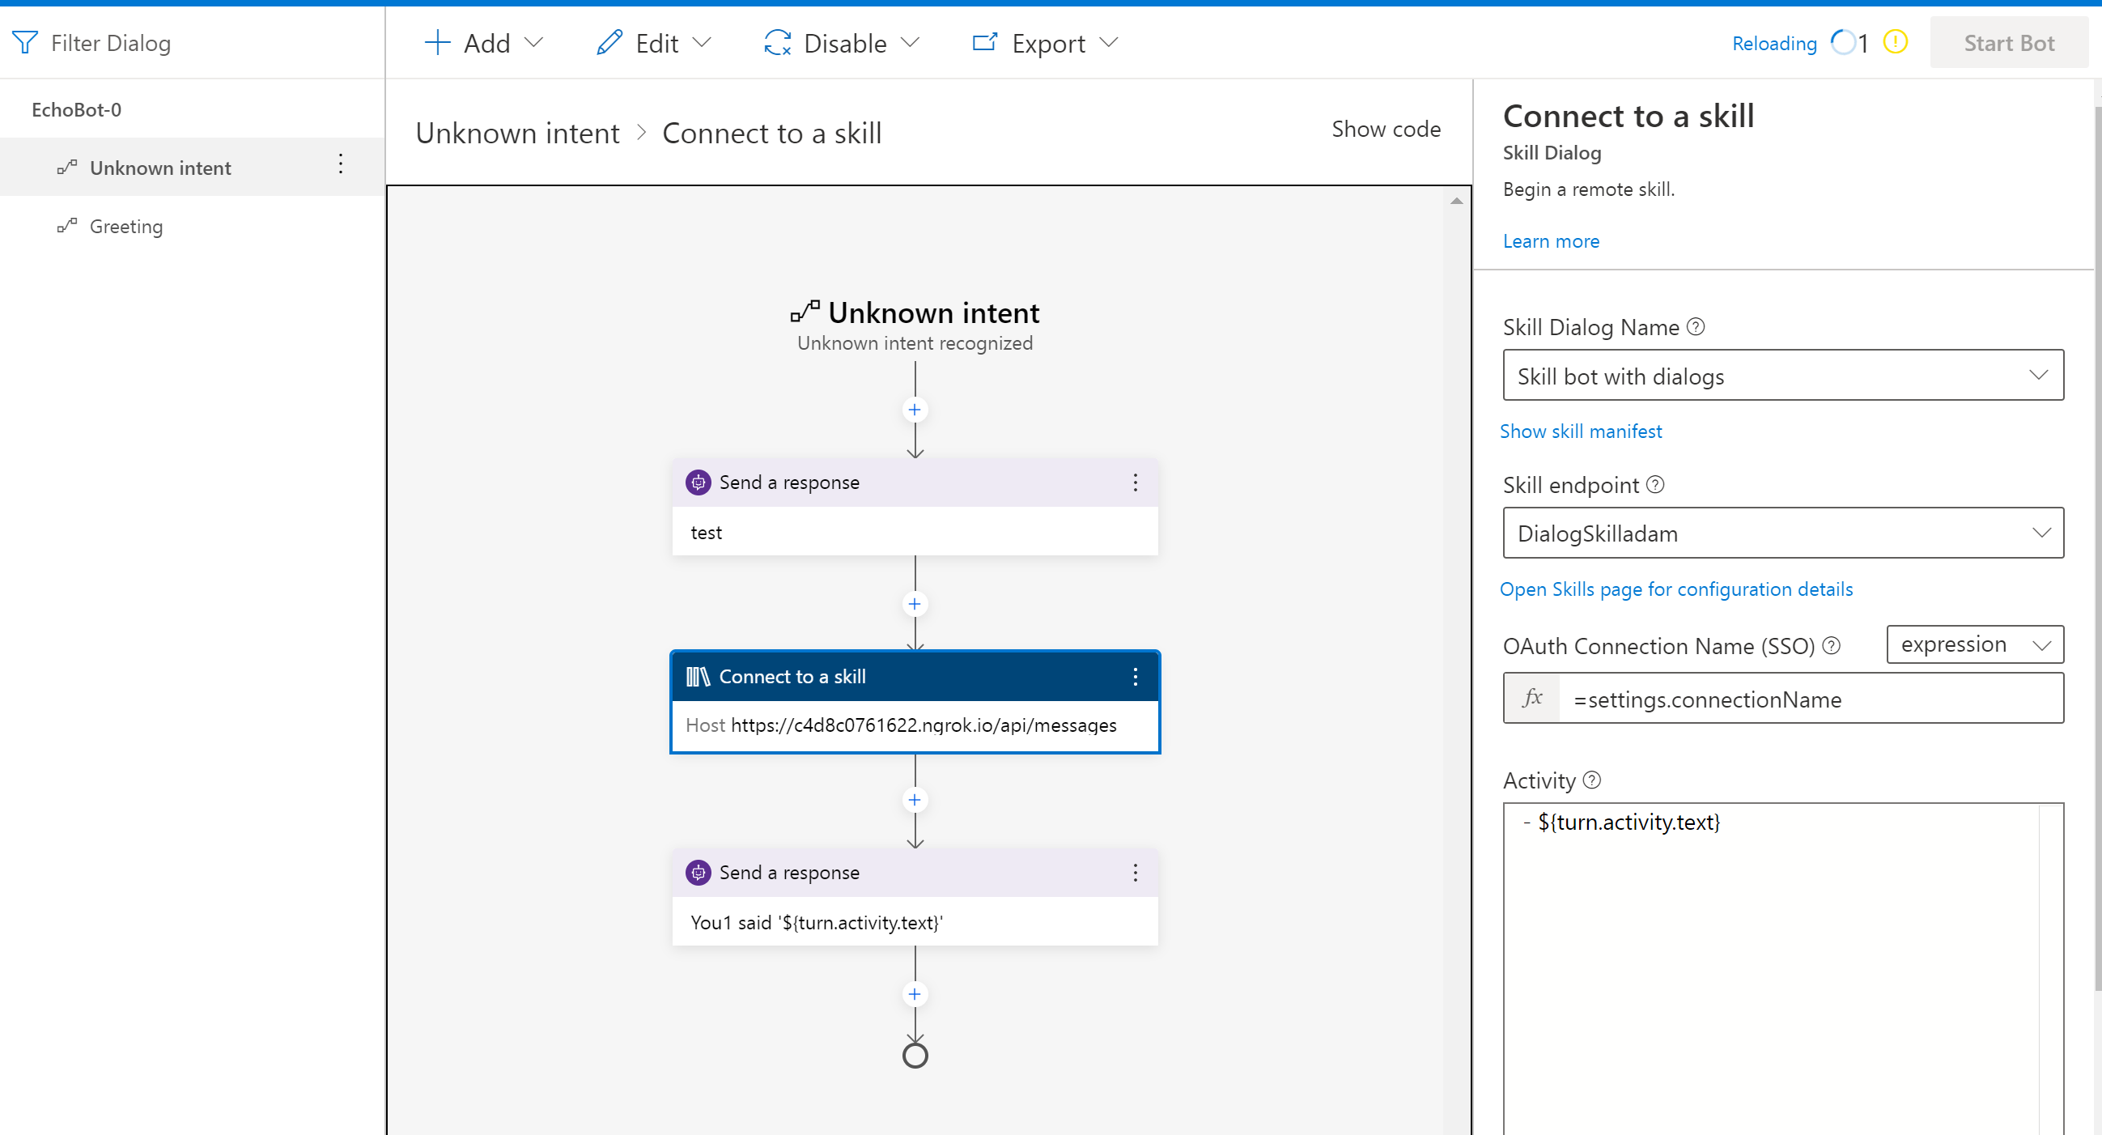Click the fx icon in the OAuth expression field
Image resolution: width=2102 pixels, height=1135 pixels.
[x=1532, y=698]
